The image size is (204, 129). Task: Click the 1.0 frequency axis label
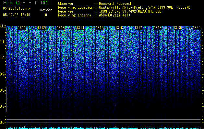pyautogui.click(x=3, y=58)
